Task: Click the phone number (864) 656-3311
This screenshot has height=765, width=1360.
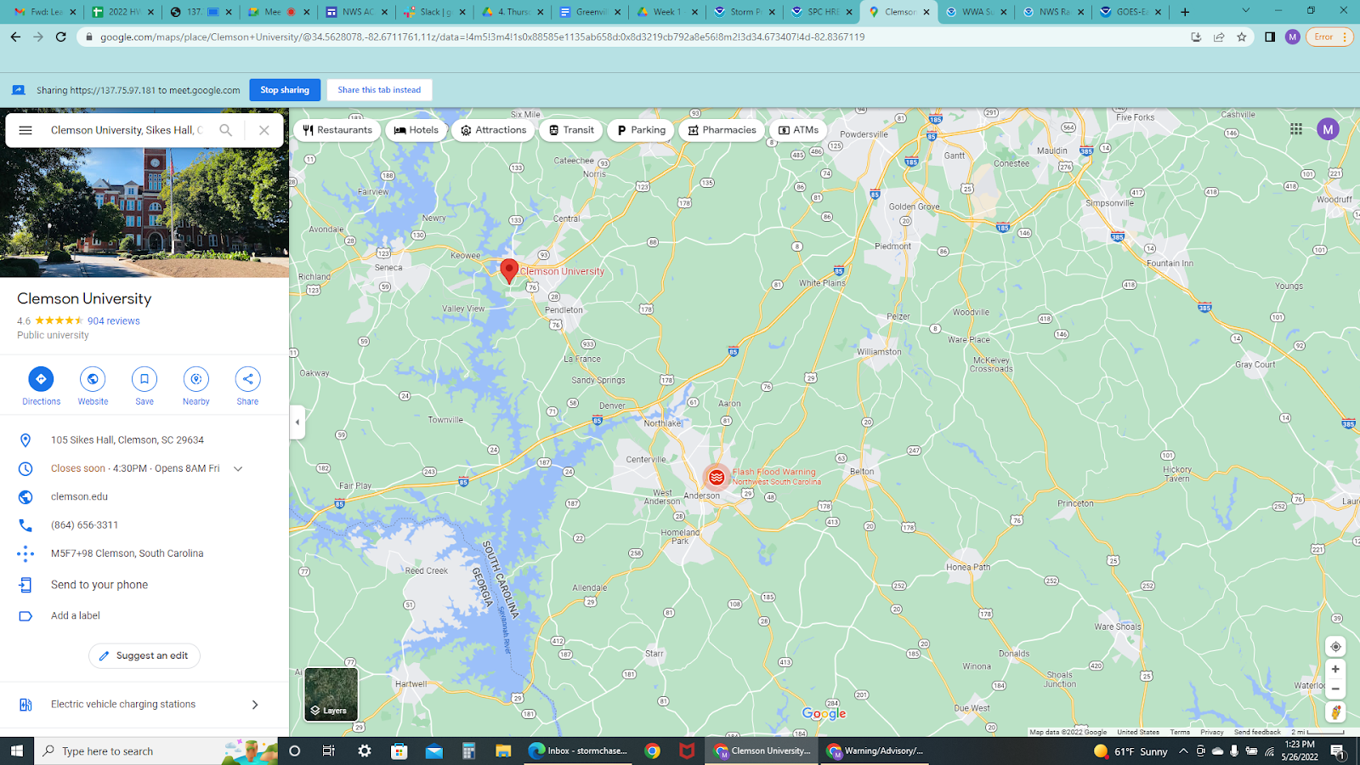Action: (x=84, y=525)
